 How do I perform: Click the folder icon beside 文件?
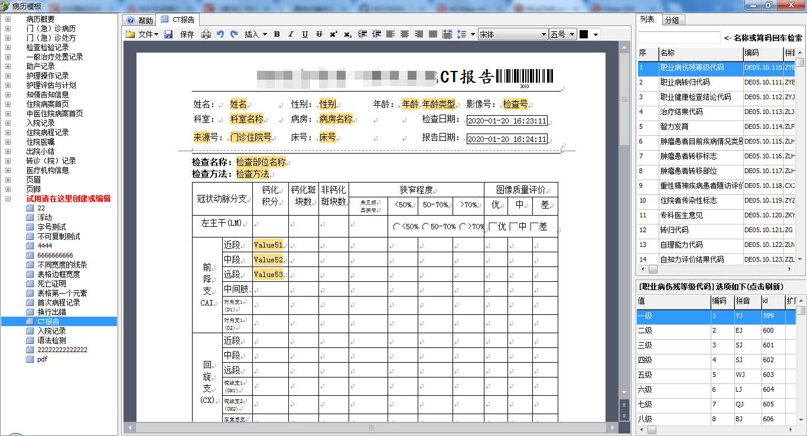click(x=130, y=34)
